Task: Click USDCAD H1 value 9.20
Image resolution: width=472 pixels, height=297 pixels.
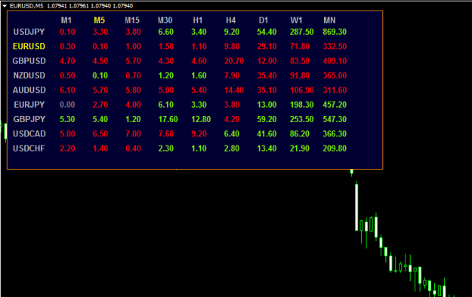Action: pyautogui.click(x=199, y=133)
